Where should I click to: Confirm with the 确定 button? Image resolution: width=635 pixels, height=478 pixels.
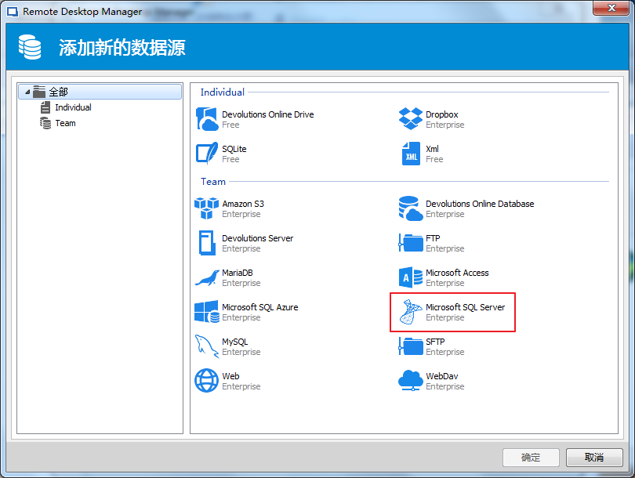[x=531, y=458]
